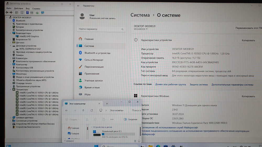Open Соглашение об использовании служб Майкрософт link
262x147 pixels.
coord(170,127)
